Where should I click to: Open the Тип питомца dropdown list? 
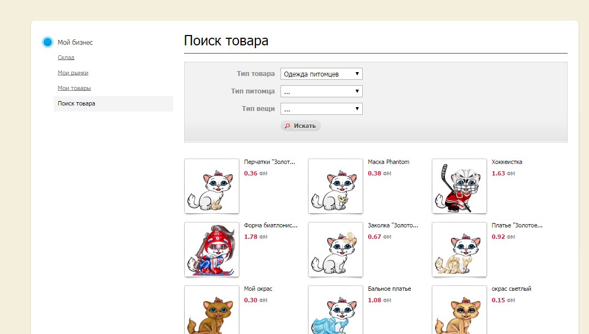coord(321,91)
